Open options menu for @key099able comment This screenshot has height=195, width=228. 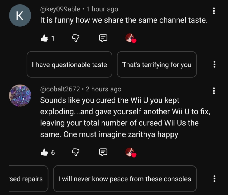[214, 11]
